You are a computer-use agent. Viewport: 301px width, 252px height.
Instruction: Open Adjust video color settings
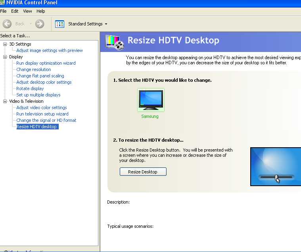tap(42, 108)
